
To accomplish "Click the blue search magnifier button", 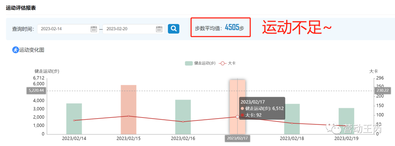I will [174, 28].
